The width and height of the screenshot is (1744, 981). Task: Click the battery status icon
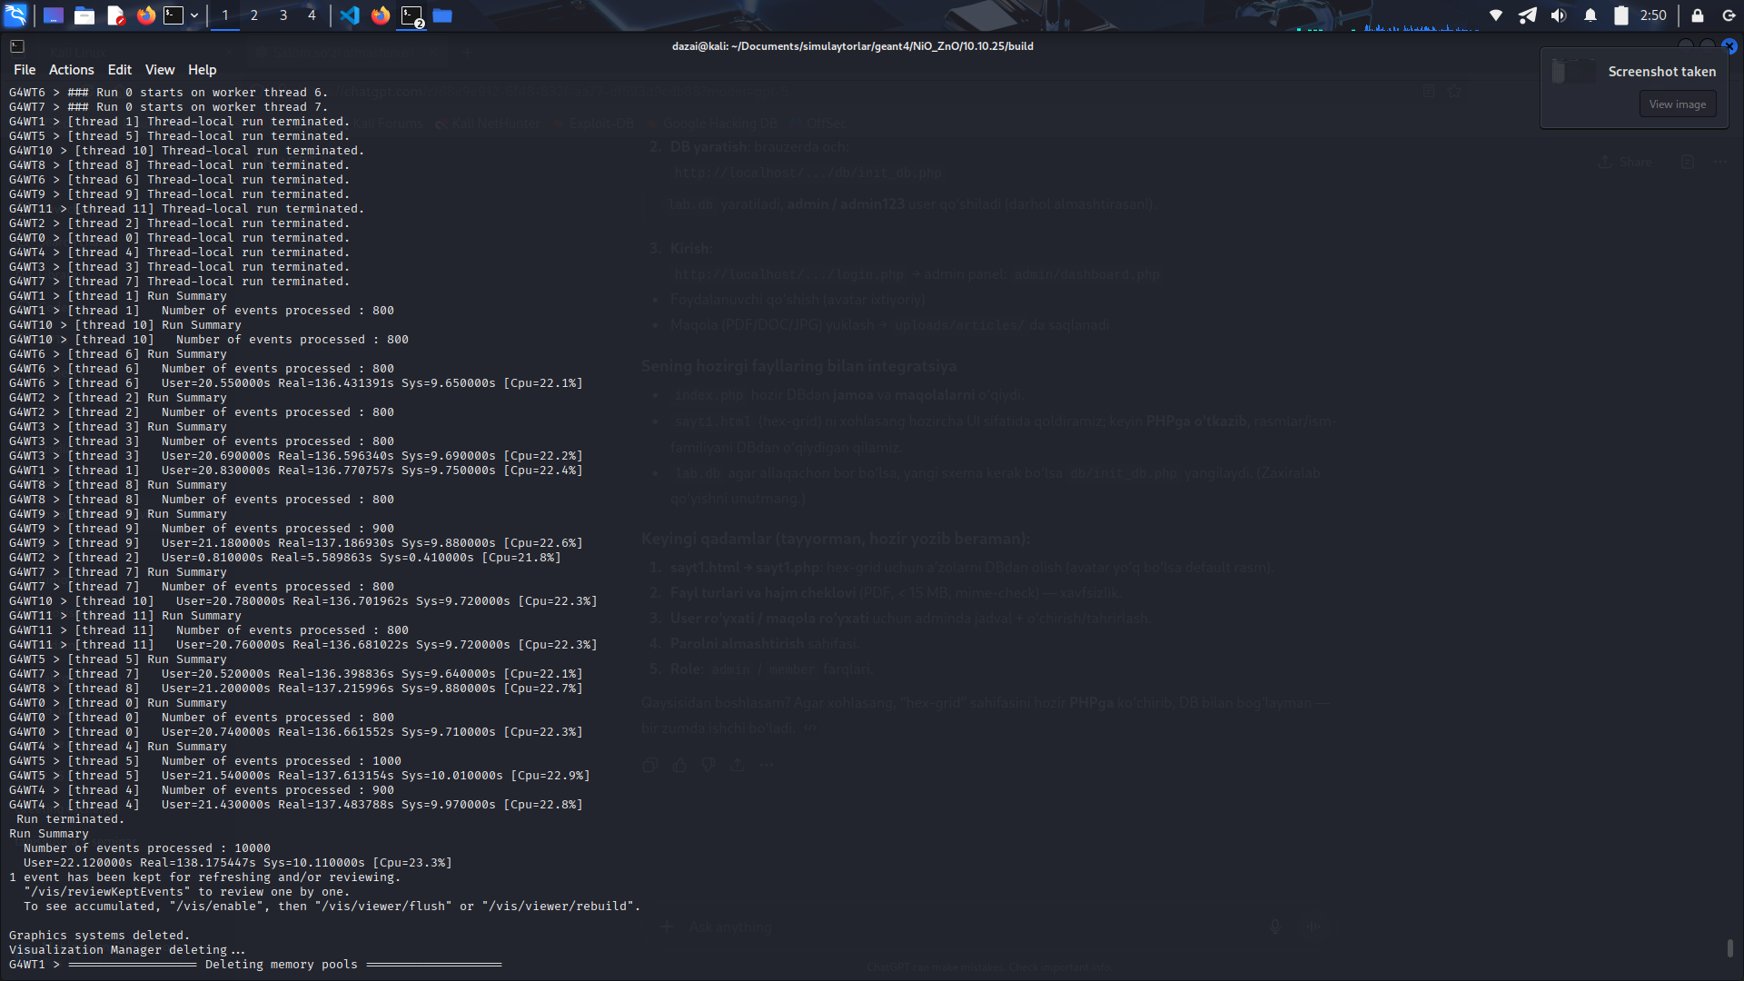[x=1621, y=15]
